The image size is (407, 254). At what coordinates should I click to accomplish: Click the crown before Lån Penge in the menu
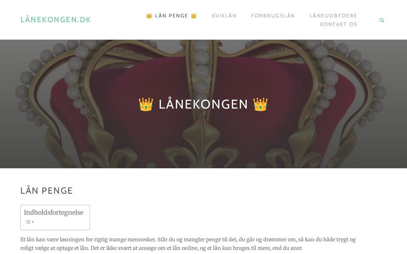[x=149, y=16]
